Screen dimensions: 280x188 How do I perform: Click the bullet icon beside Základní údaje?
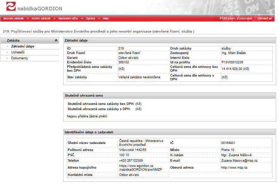(7, 46)
